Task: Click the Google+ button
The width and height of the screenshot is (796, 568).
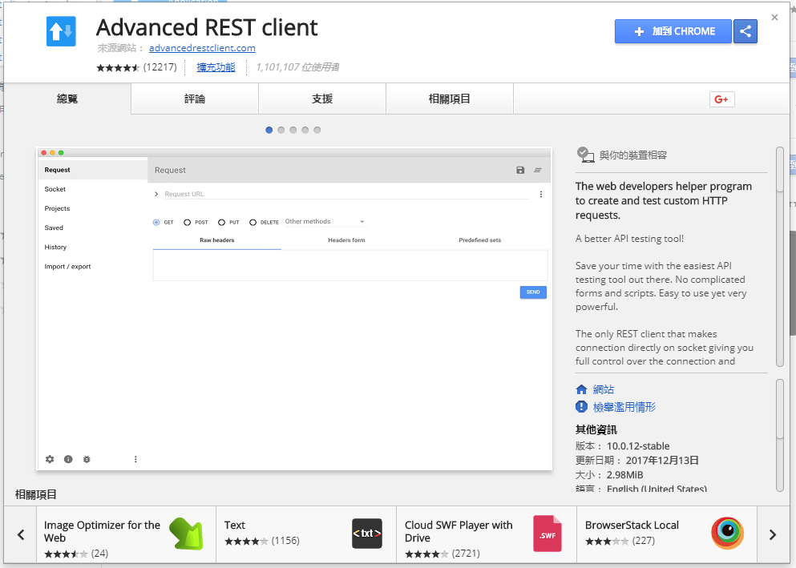Action: pyautogui.click(x=722, y=99)
